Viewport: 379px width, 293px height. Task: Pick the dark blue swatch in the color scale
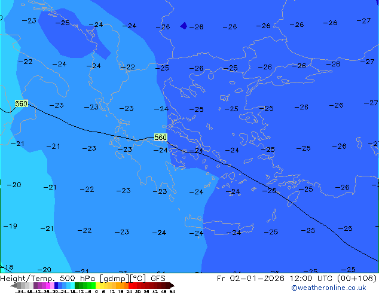(56, 285)
